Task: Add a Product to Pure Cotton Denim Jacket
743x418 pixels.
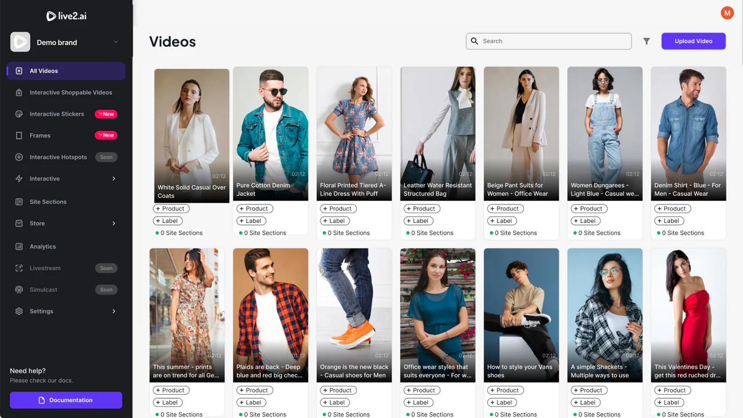Action: (254, 208)
